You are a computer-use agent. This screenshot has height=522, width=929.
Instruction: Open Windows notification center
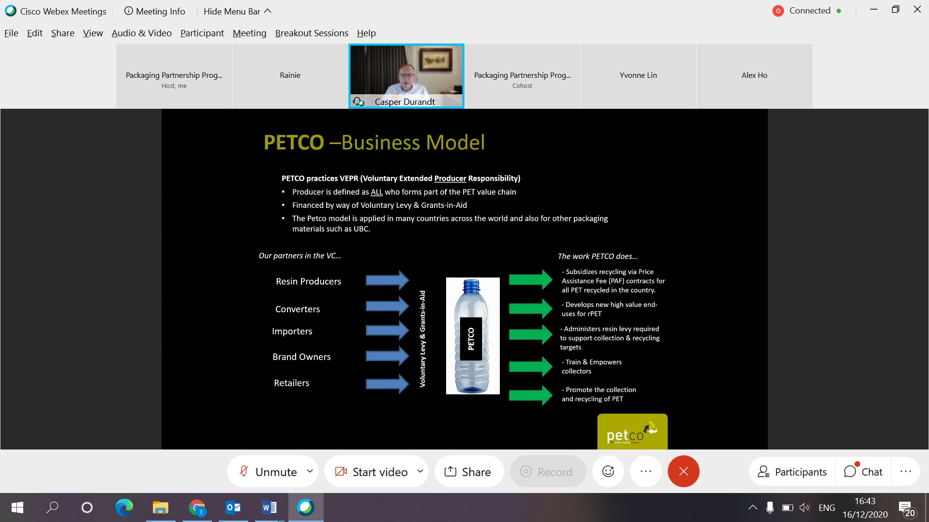(907, 508)
